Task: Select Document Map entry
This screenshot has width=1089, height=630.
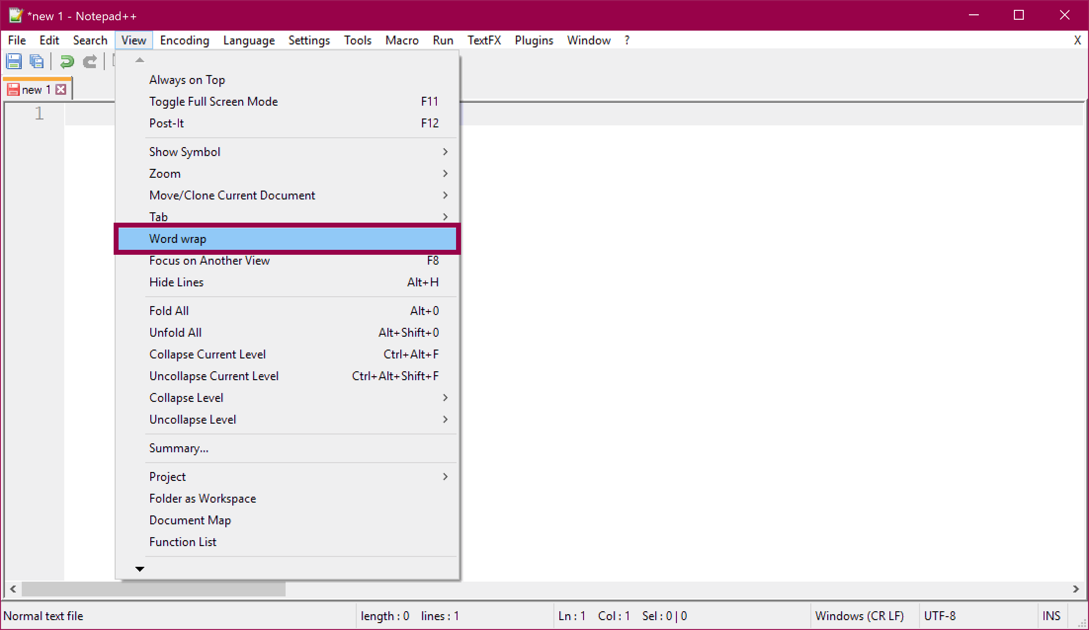Action: (x=190, y=520)
